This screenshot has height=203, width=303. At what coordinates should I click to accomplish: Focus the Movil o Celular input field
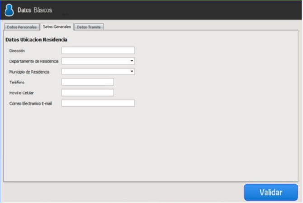87,92
